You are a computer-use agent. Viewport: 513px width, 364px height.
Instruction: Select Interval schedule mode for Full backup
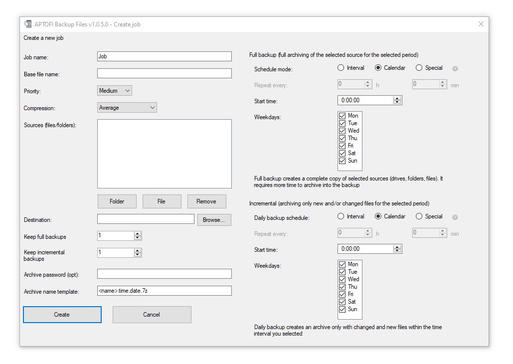tap(341, 68)
